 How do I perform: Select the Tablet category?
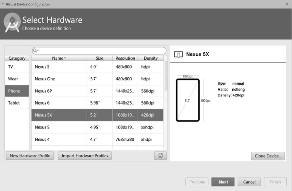pyautogui.click(x=17, y=103)
